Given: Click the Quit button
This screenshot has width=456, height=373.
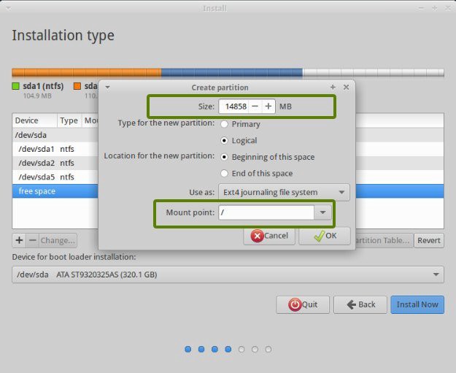Looking at the screenshot, I should [x=303, y=304].
